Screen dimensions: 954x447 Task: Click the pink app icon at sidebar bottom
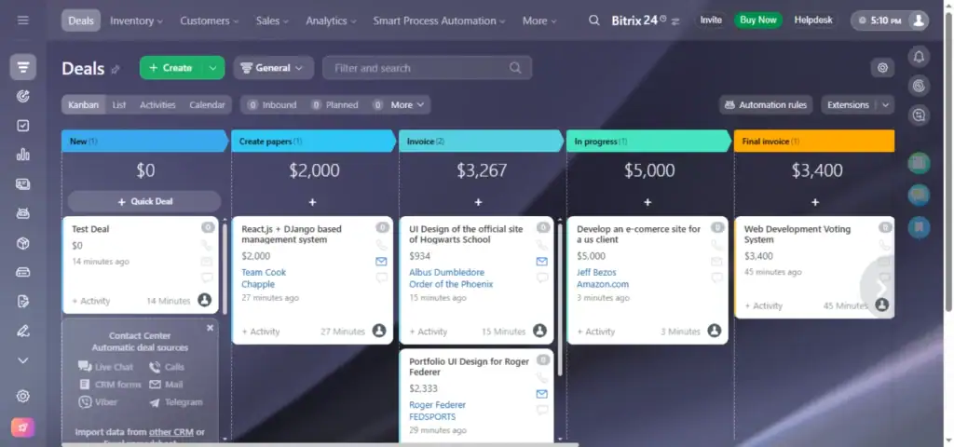[x=23, y=427]
